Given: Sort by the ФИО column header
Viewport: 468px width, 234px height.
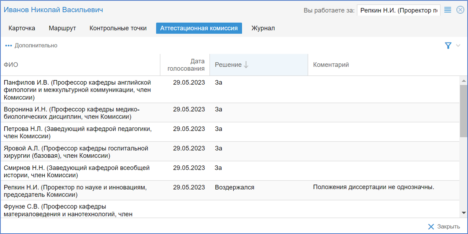Looking at the screenshot, I should 11,65.
